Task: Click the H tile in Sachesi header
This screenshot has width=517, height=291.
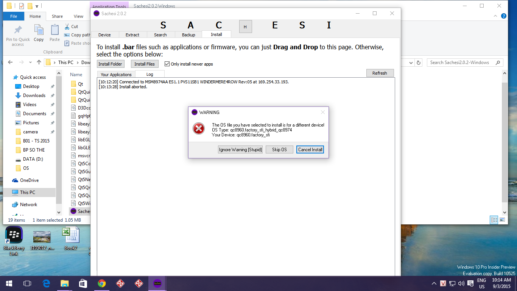Action: (x=245, y=27)
